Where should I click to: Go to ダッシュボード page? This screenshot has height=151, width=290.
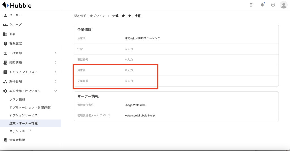tap(20, 131)
